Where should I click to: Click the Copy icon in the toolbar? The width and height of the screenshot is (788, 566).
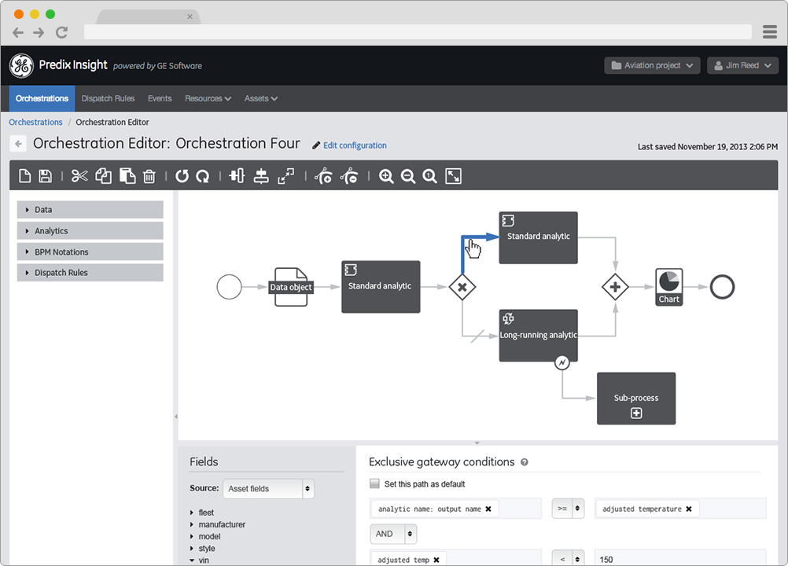tap(104, 176)
